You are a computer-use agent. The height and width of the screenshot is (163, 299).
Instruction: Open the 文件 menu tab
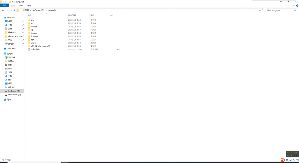(4, 6)
